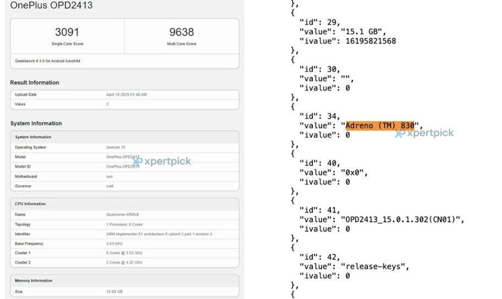Click the Base Frequency 3.53 GHz row
The width and height of the screenshot is (502, 299).
[x=124, y=243]
